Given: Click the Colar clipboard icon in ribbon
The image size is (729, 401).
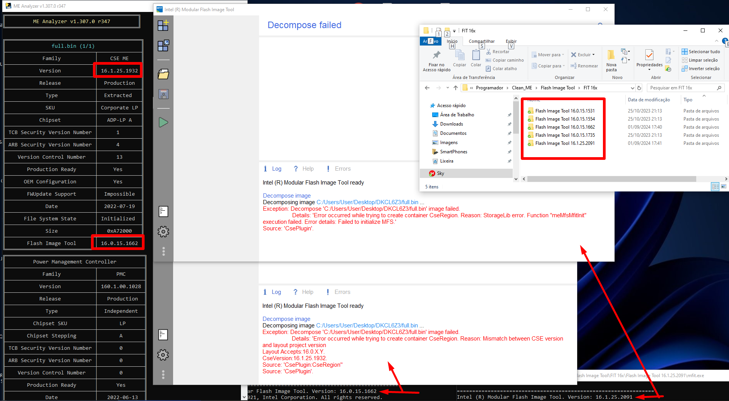Looking at the screenshot, I should [476, 55].
